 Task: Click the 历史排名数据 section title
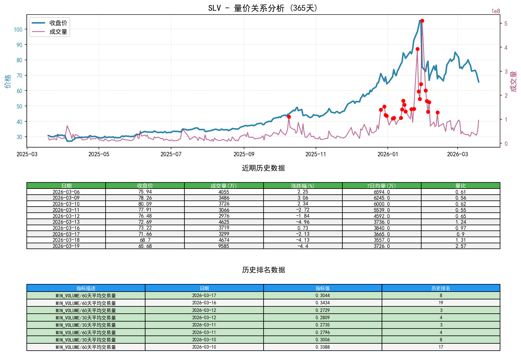pyautogui.click(x=263, y=270)
